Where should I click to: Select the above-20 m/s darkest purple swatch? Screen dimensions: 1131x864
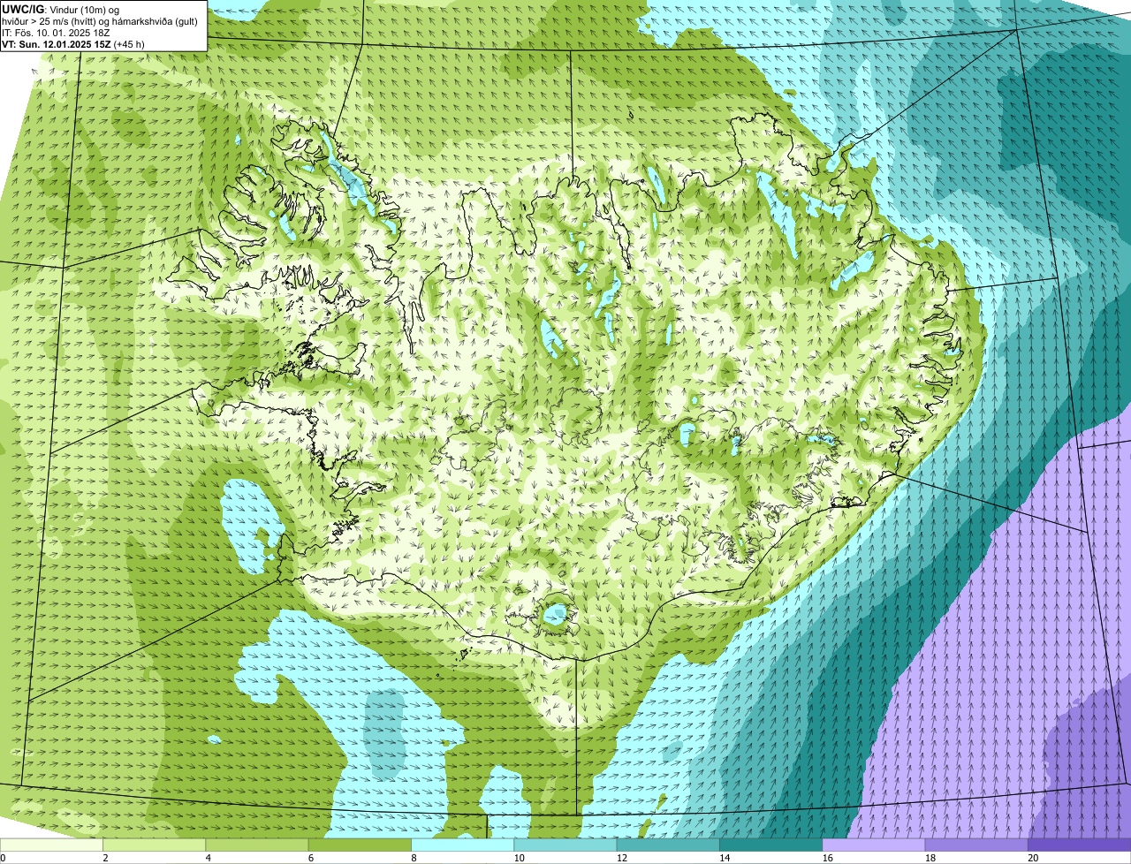click(x=1079, y=845)
